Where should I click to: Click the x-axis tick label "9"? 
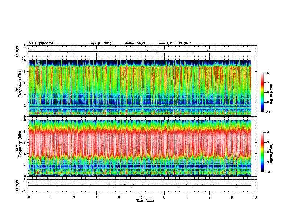point(232,197)
